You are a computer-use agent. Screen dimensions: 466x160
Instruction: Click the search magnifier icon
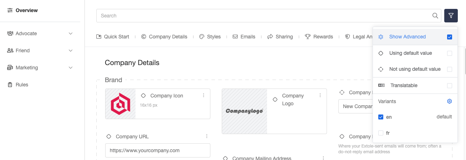coord(435,16)
